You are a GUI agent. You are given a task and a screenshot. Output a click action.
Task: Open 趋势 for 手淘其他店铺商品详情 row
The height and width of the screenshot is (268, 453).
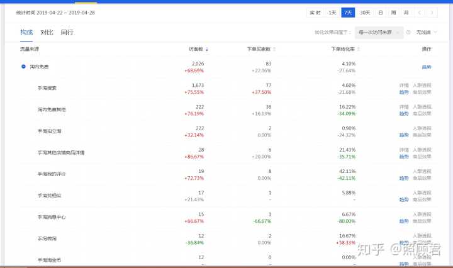tap(404, 157)
